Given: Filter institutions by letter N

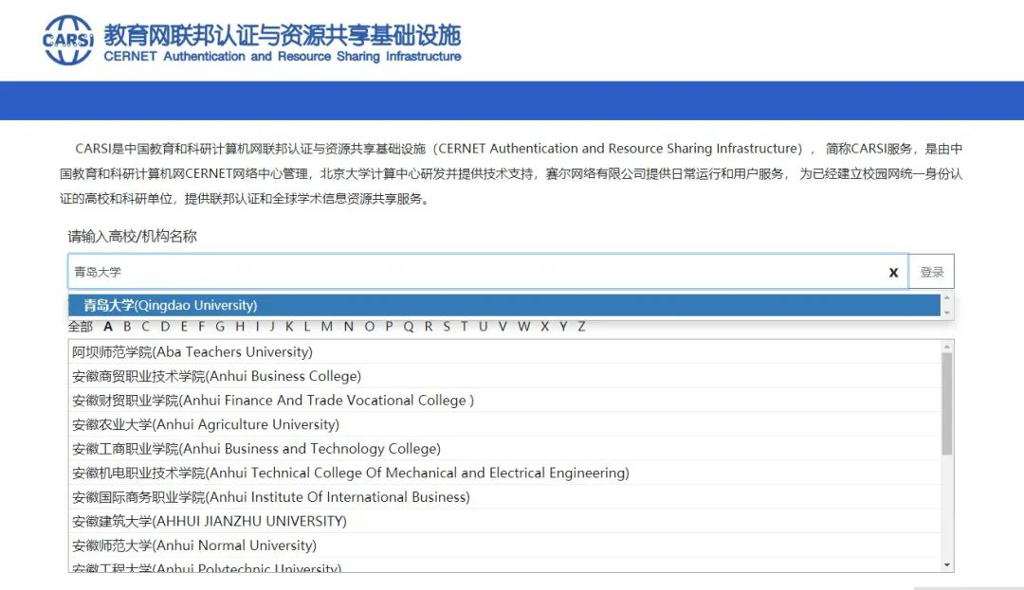Looking at the screenshot, I should (349, 326).
